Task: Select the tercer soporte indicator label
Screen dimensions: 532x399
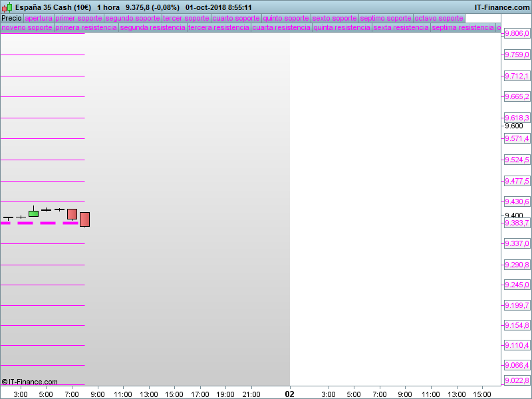Action: (x=186, y=18)
